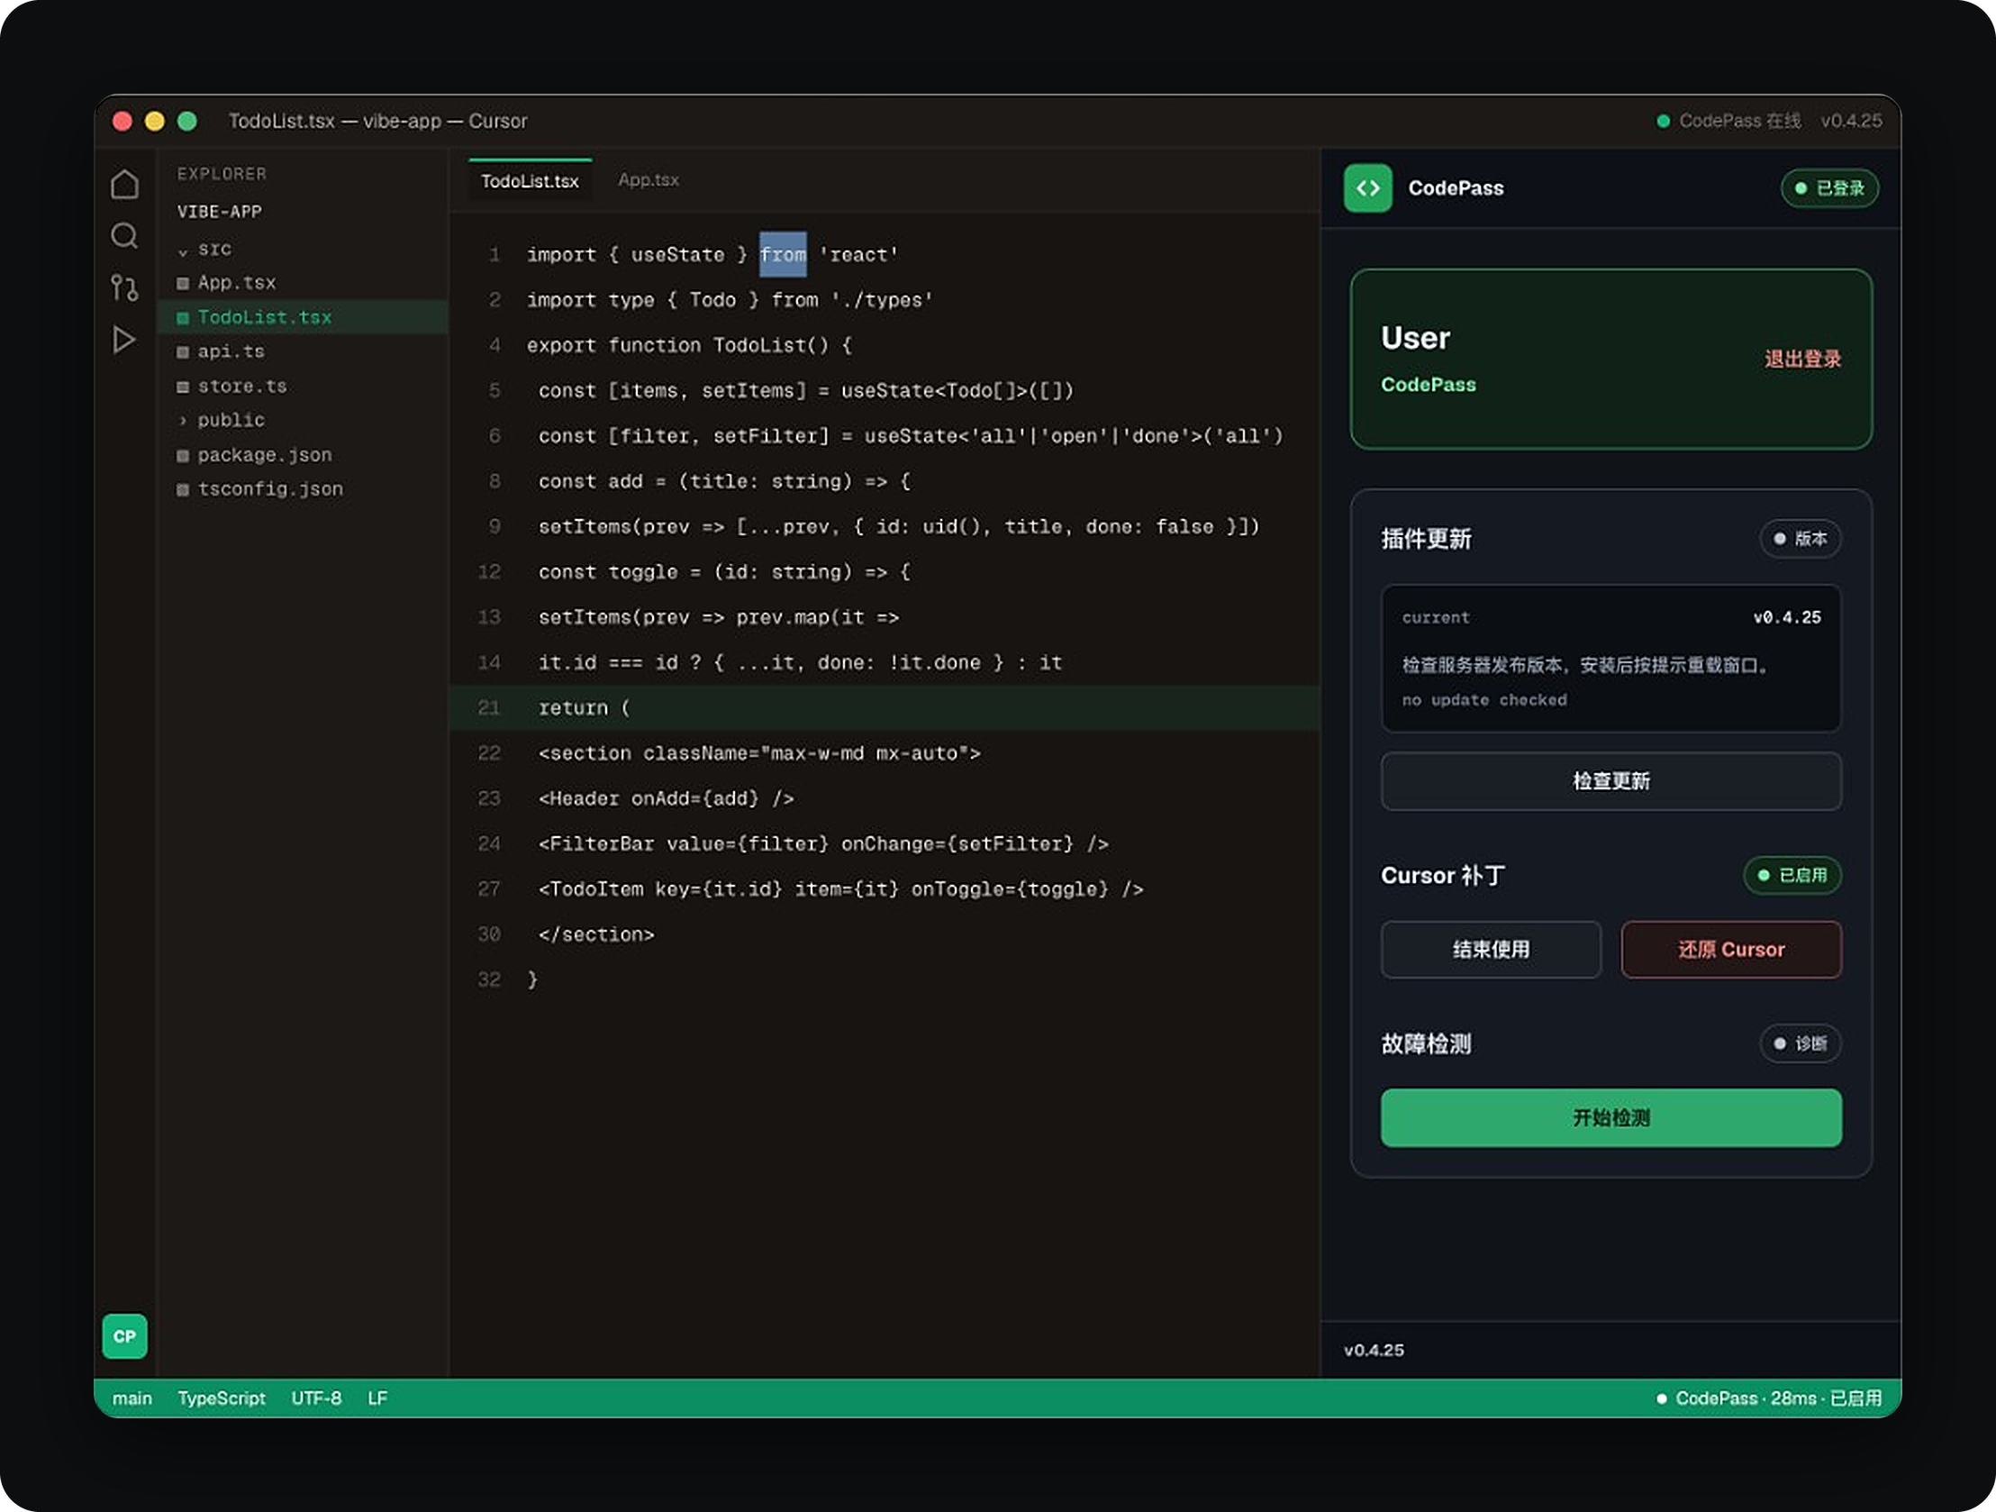This screenshot has width=1996, height=1512.
Task: Open the Source Control branch icon
Action: point(124,288)
